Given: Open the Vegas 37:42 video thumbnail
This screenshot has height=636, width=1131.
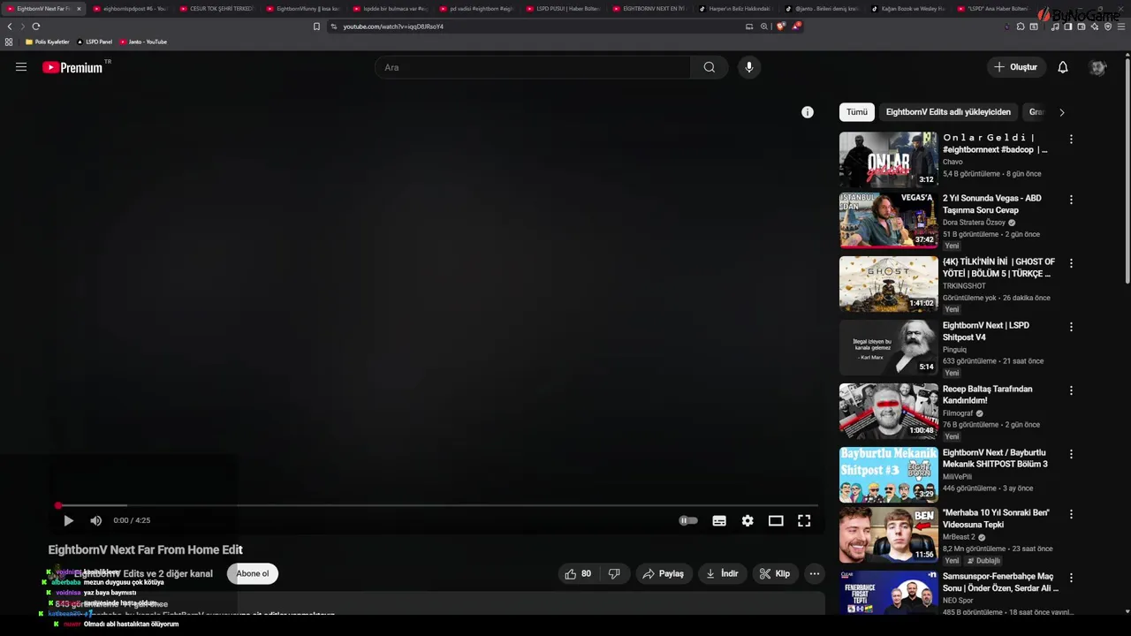Looking at the screenshot, I should coord(888,220).
